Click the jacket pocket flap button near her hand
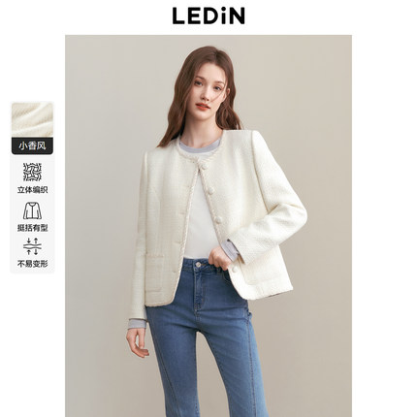This screenshot has height=417, width=417. [x=235, y=269]
